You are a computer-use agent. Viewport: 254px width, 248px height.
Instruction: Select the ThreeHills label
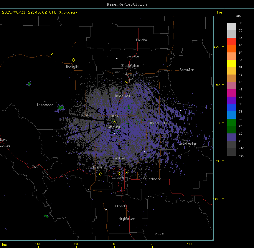159,123
